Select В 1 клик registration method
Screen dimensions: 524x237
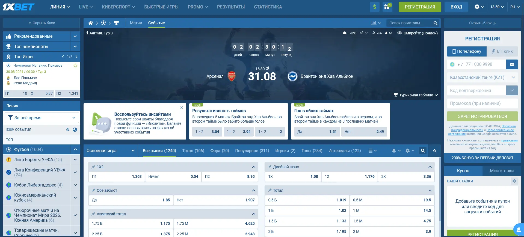pos(502,51)
